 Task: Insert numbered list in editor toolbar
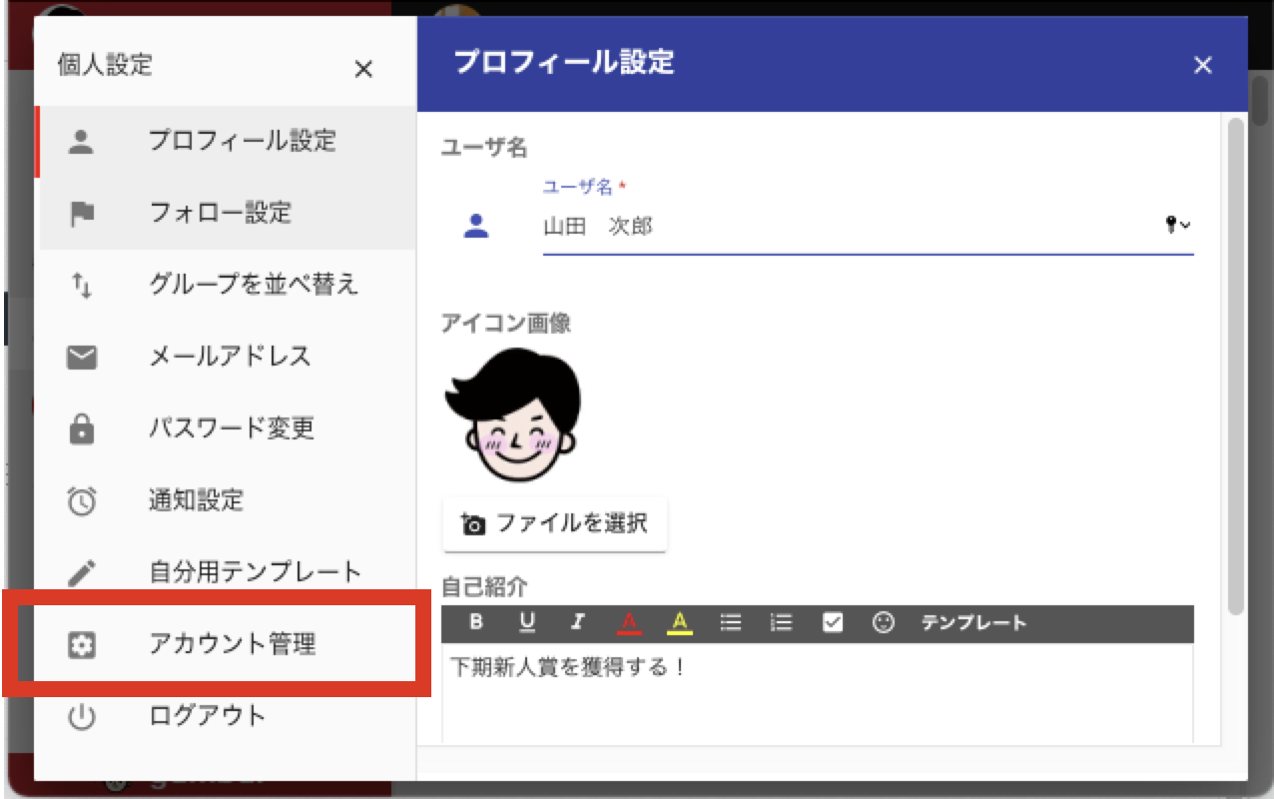pyautogui.click(x=782, y=622)
